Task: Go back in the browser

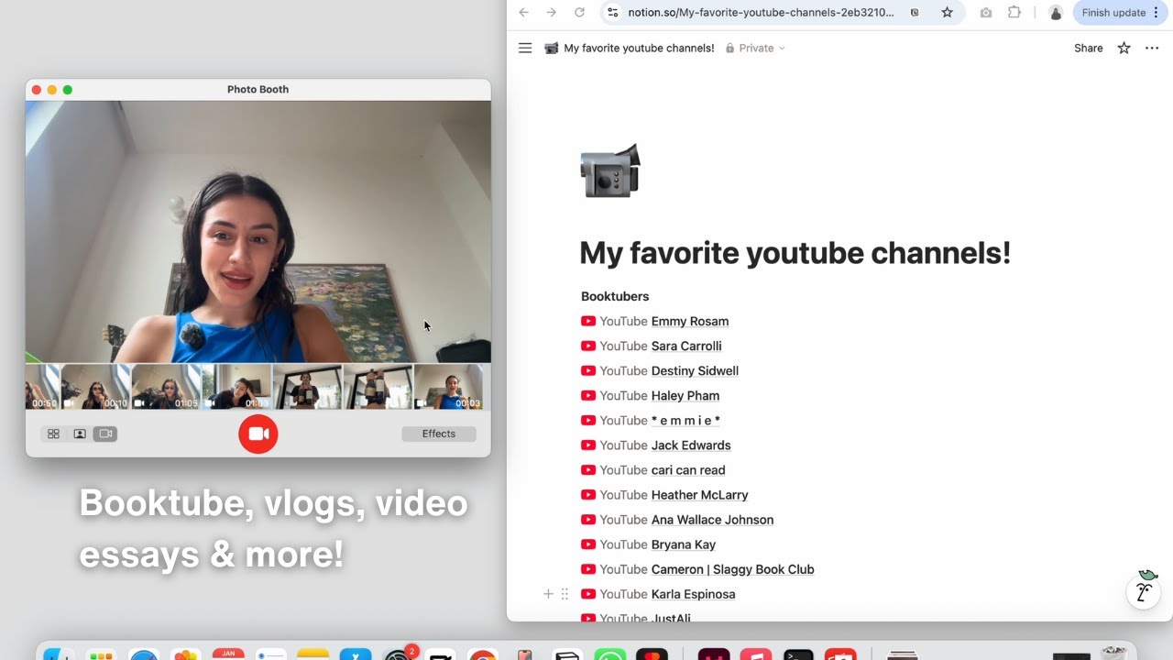Action: click(523, 13)
